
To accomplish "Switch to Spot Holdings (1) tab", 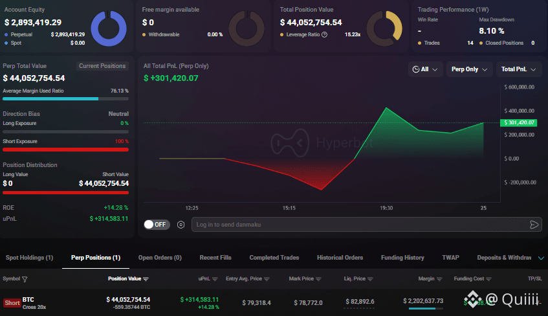I will point(29,258).
